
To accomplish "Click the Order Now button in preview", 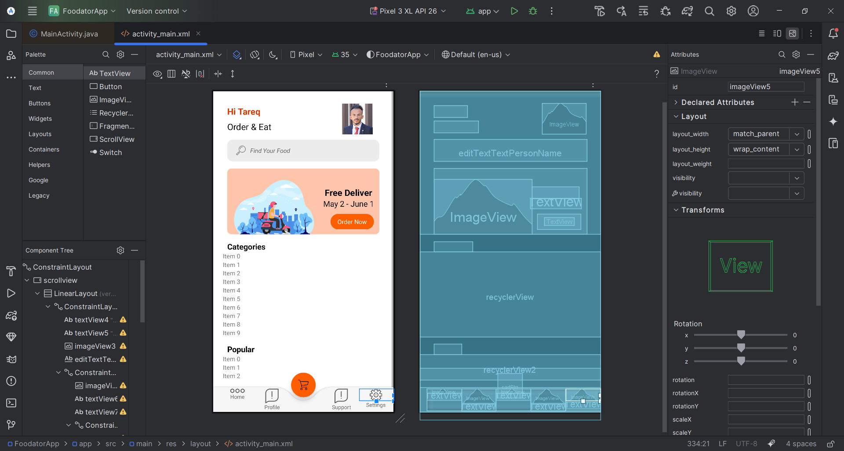I will click(352, 222).
